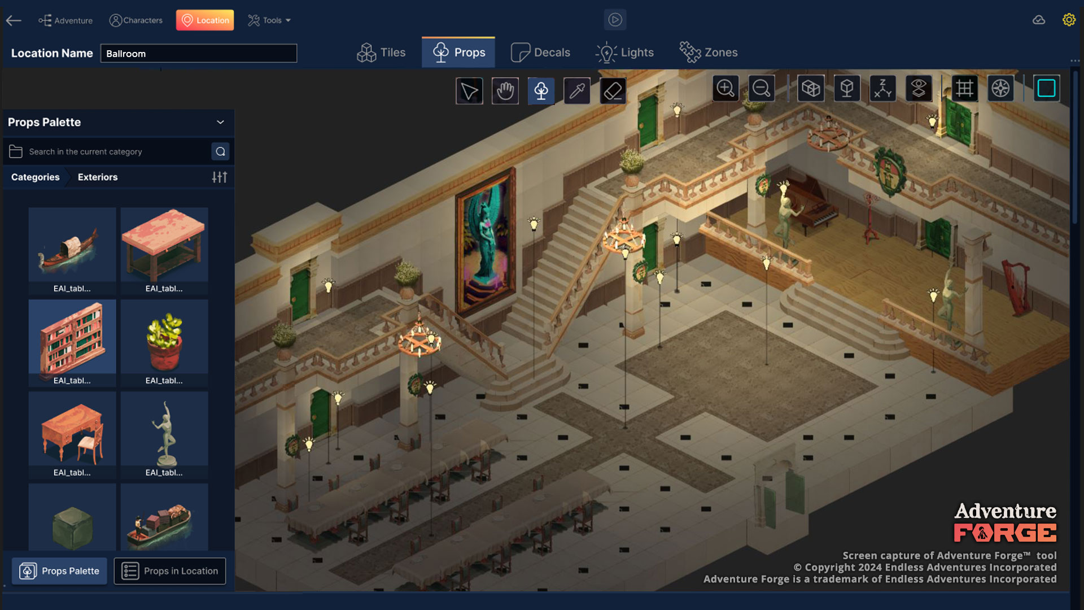Image resolution: width=1084 pixels, height=610 pixels.
Task: Select the prop placement tool
Action: click(x=541, y=90)
